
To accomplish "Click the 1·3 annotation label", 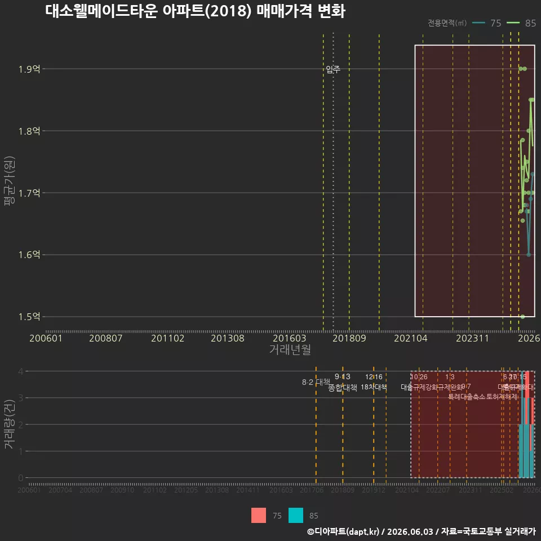I will tap(450, 377).
